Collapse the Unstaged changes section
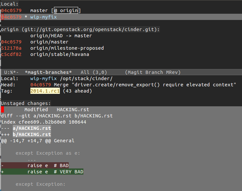This screenshot has height=191, width=242. 26,103
